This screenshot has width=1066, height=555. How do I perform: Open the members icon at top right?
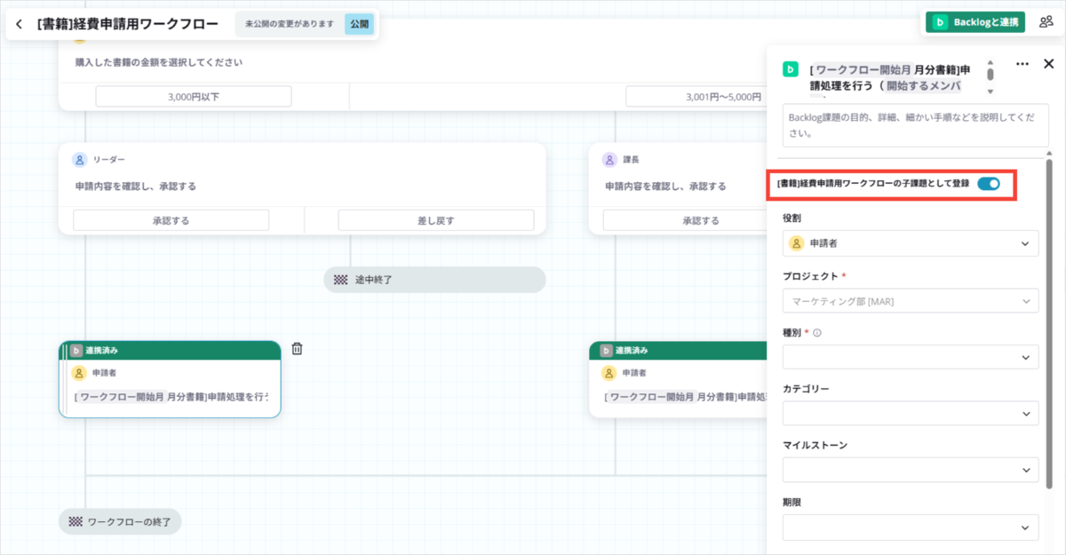[1046, 22]
